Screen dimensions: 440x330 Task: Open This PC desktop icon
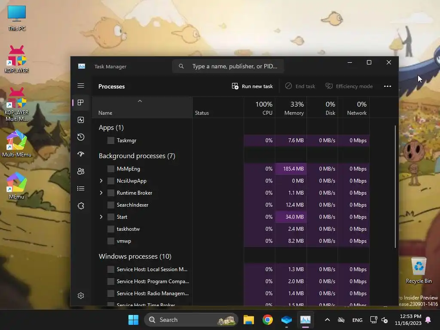(17, 18)
